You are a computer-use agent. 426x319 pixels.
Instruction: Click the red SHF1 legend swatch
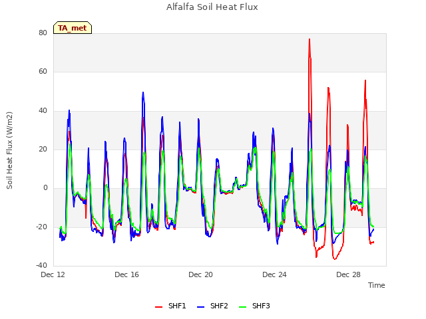point(158,307)
